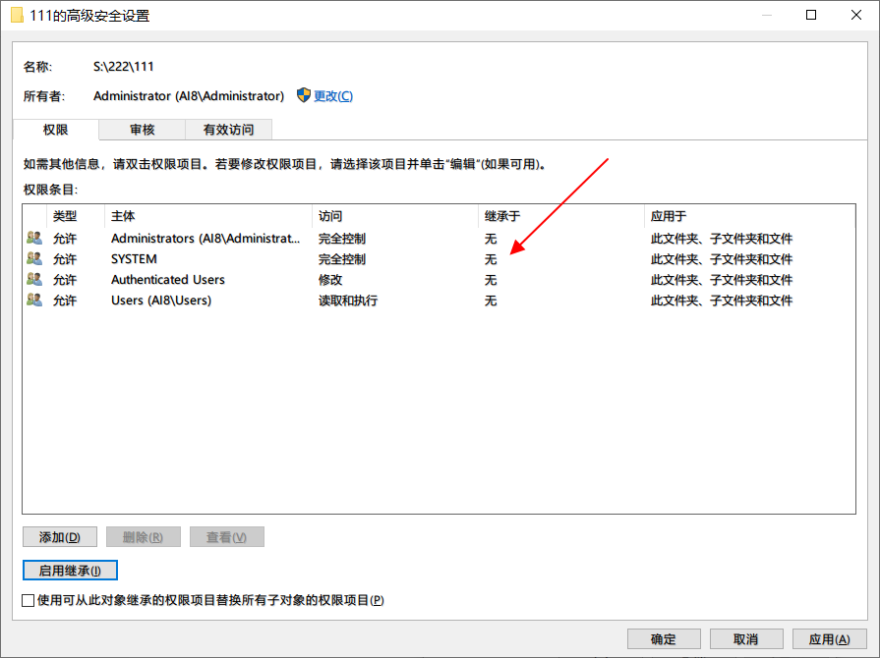The image size is (880, 658).
Task: Click the user group icon for Users (AI8\Users)
Action: 34,300
